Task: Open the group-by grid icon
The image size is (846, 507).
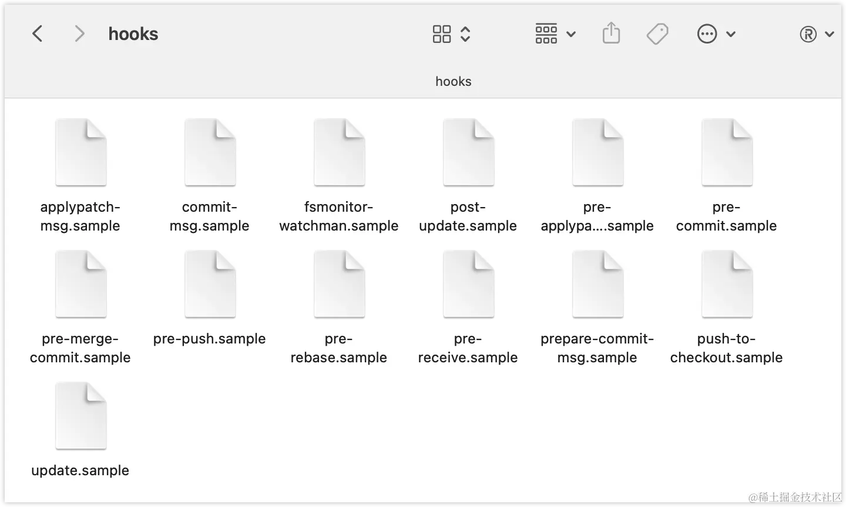Action: 546,34
